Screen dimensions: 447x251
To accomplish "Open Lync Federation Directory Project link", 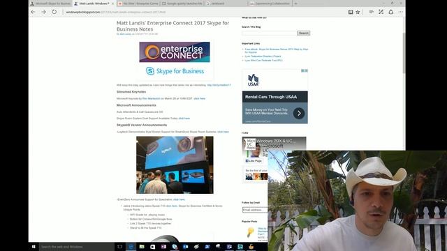I will [x=263, y=56].
